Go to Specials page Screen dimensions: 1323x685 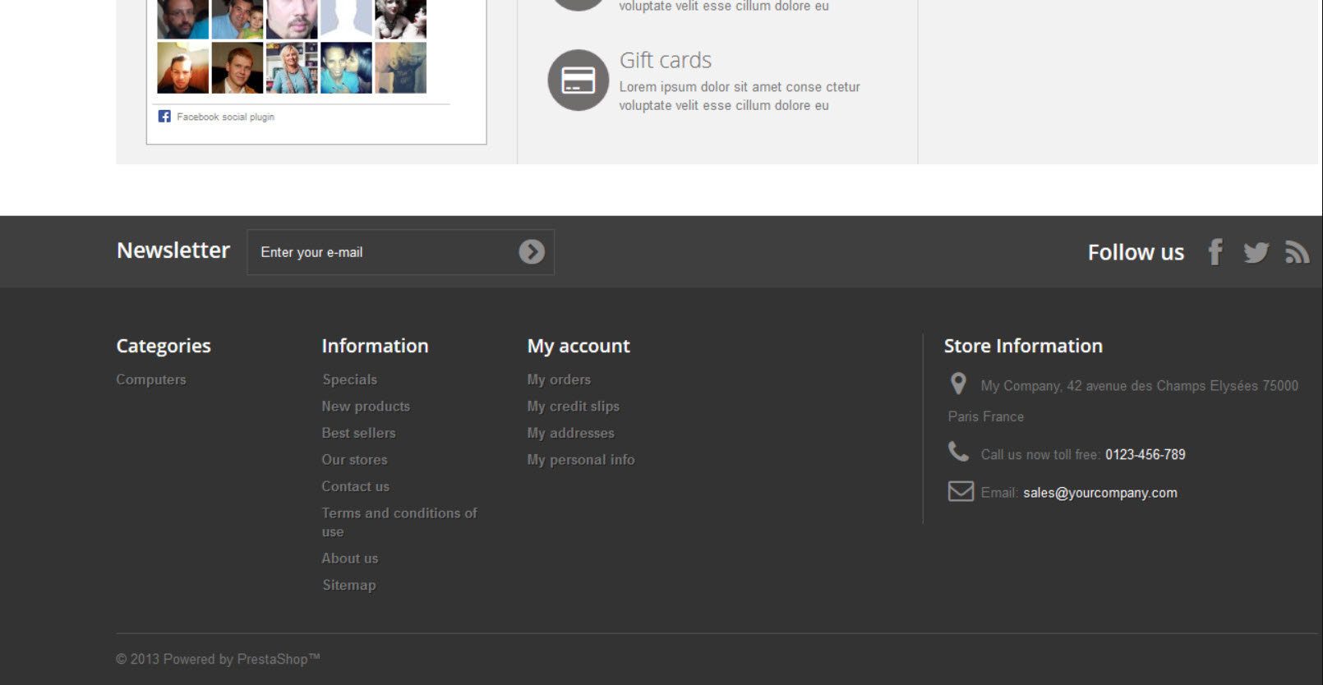point(349,379)
